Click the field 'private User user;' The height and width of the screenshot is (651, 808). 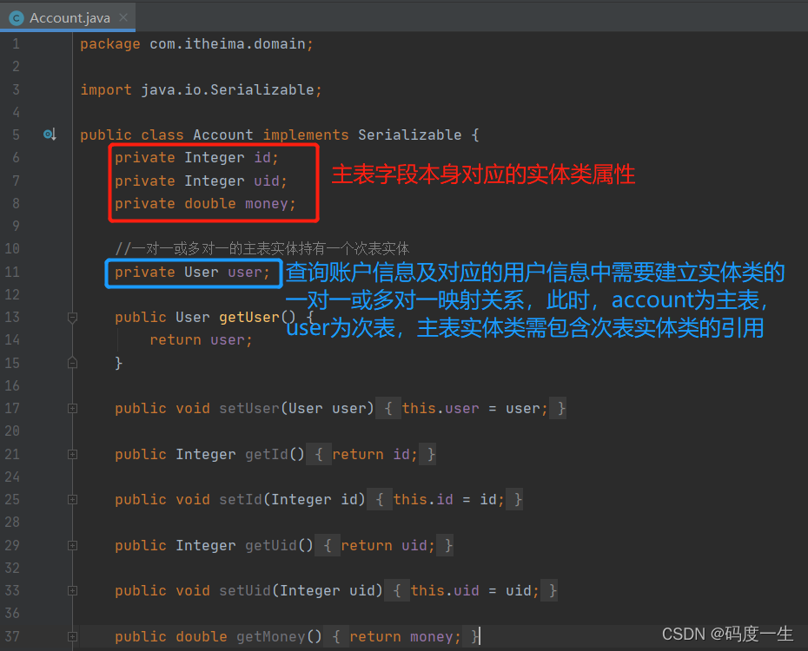coord(192,273)
